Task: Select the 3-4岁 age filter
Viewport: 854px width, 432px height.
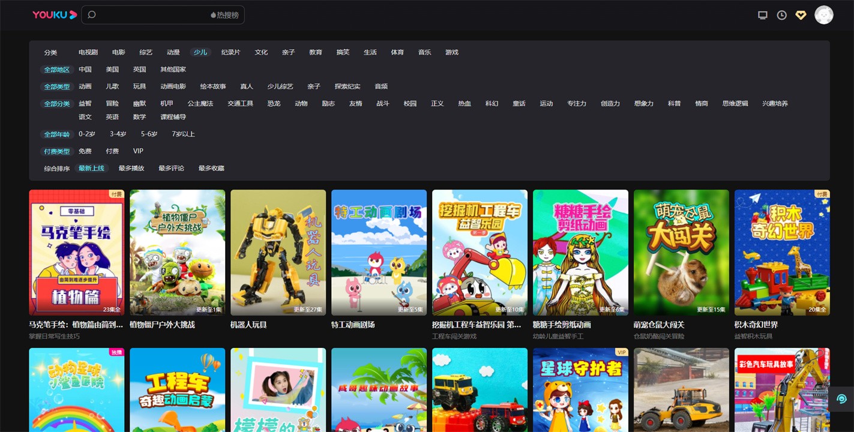Action: click(x=118, y=134)
